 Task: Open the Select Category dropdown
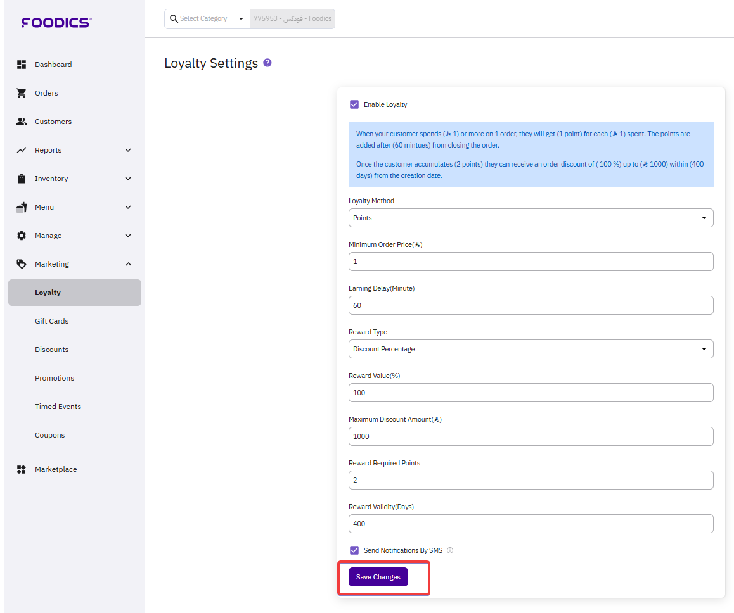tap(207, 19)
